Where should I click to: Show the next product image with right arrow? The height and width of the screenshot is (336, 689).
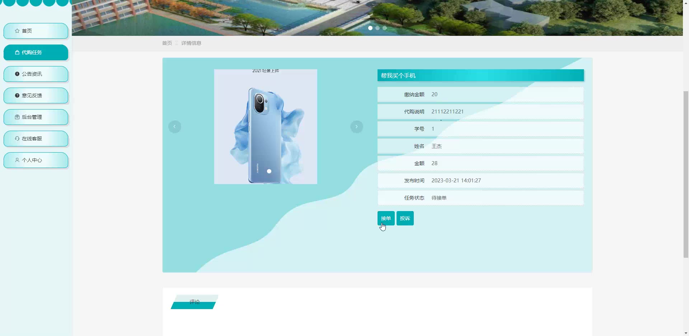357,127
